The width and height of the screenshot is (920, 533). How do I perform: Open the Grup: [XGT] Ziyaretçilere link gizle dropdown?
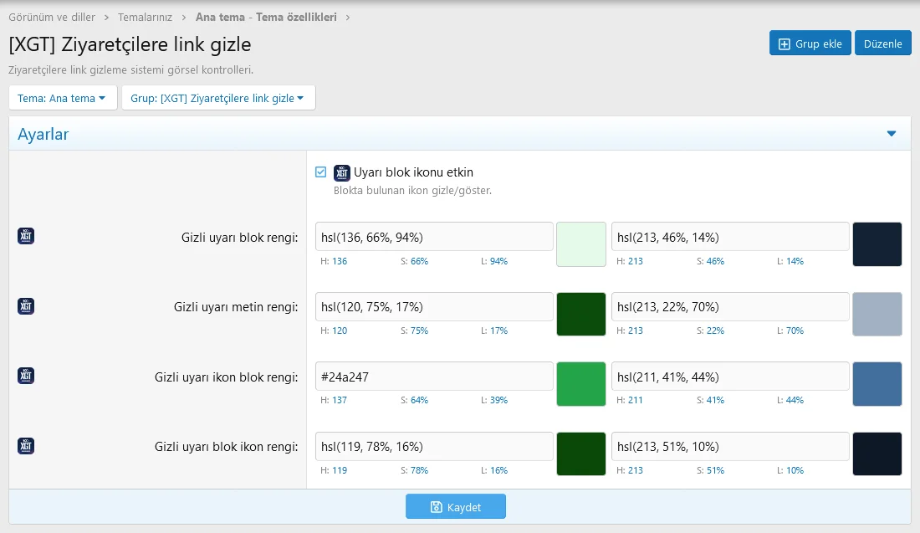(217, 98)
